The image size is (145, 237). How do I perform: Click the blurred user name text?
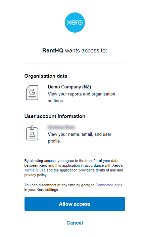61,127
